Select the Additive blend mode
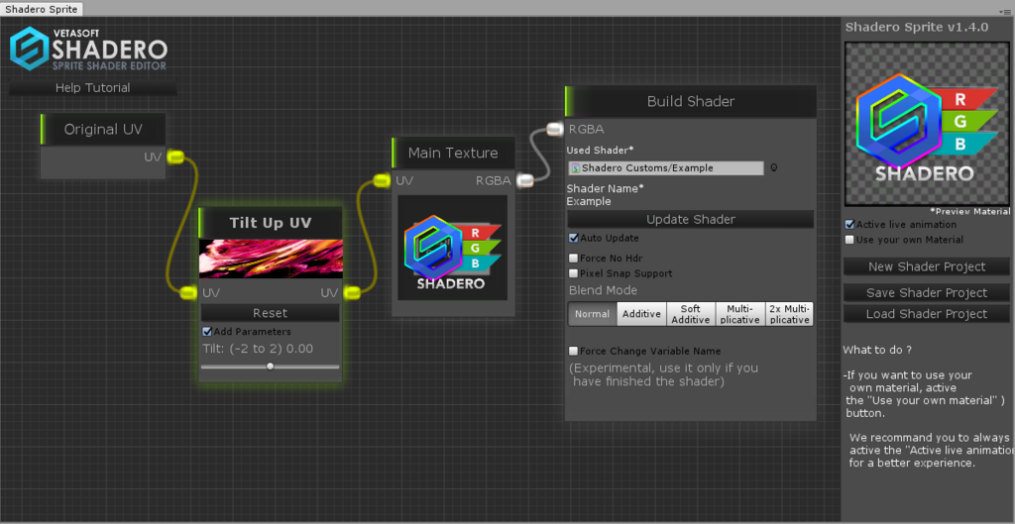Viewport: 1015px width, 524px height. coord(641,314)
